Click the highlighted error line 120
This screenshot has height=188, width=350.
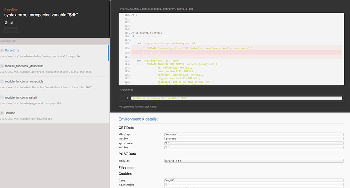coord(236,53)
